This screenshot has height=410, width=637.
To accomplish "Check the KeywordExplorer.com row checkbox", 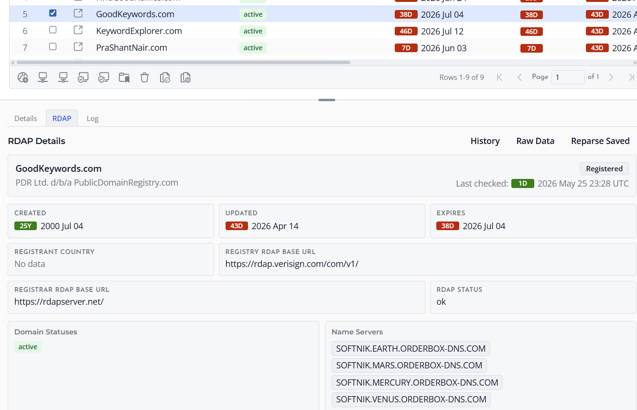I will click(x=53, y=30).
